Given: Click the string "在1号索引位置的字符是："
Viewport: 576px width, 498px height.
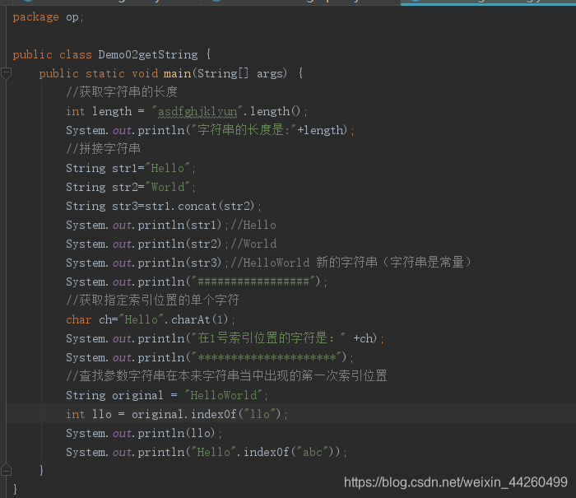Looking at the screenshot, I should point(268,338).
